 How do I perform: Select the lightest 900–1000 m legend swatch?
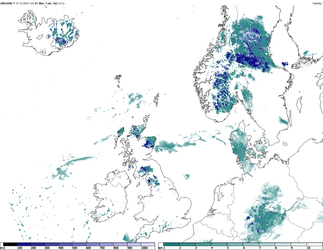(134, 244)
